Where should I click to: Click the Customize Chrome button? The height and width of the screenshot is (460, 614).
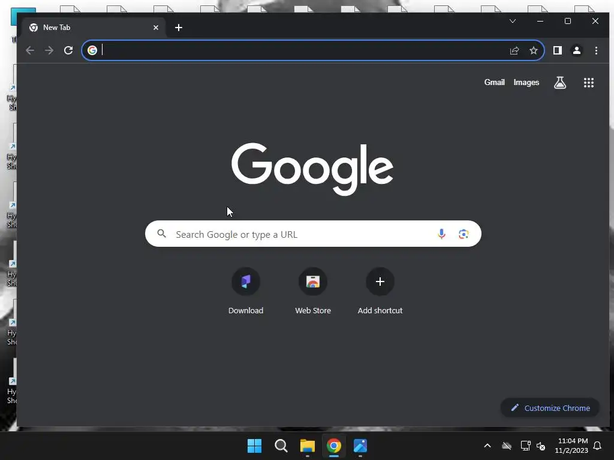click(x=550, y=408)
